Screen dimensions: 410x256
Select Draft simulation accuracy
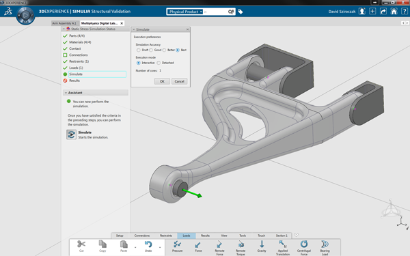click(x=138, y=50)
